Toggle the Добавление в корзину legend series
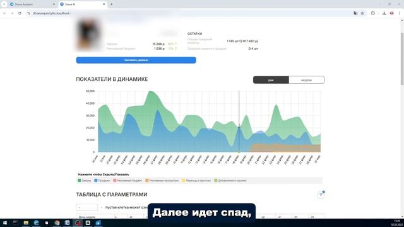This screenshot has width=404, height=227. coord(230,180)
